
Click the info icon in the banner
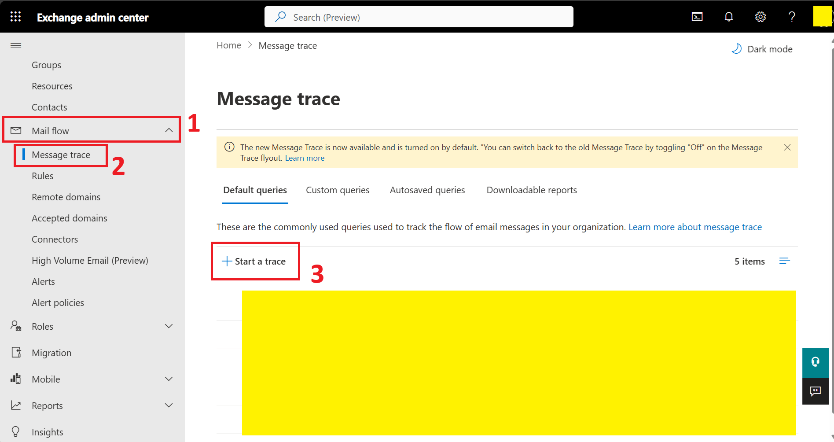[229, 147]
